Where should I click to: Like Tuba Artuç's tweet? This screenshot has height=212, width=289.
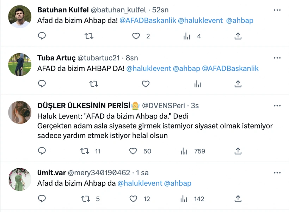(146, 84)
